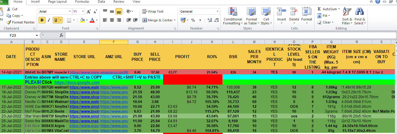Image resolution: width=397 pixels, height=134 pixels.
Task: Toggle Align Text Right
Action: [x=119, y=20]
